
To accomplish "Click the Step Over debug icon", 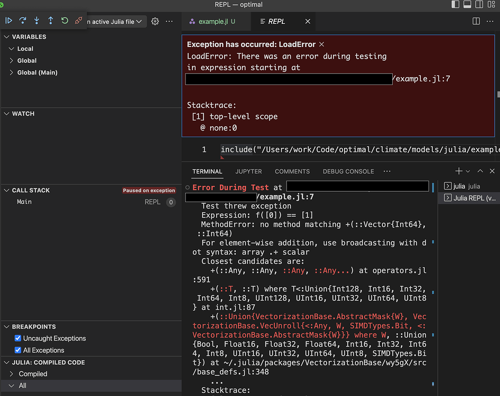I will (23, 21).
